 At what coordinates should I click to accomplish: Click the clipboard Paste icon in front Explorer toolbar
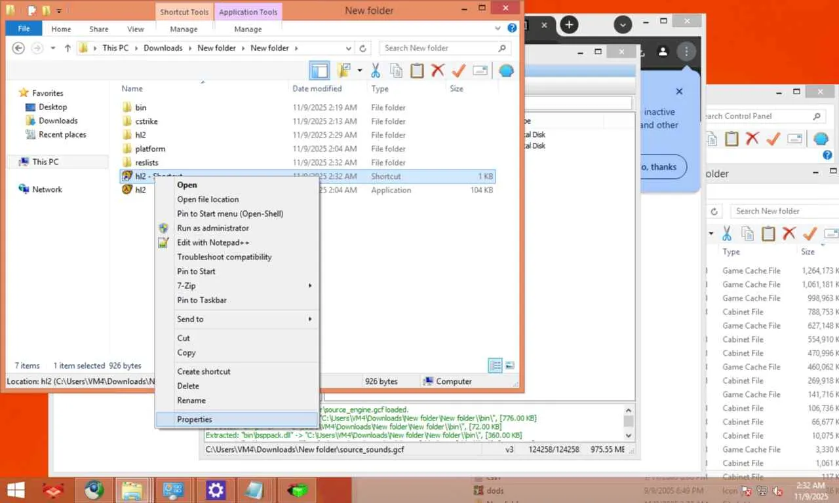[417, 70]
